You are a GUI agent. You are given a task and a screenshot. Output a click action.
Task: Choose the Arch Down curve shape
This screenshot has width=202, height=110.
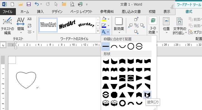(x=122, y=46)
